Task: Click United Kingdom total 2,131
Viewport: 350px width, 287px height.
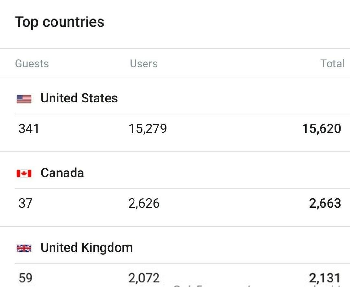Action: pos(325,278)
